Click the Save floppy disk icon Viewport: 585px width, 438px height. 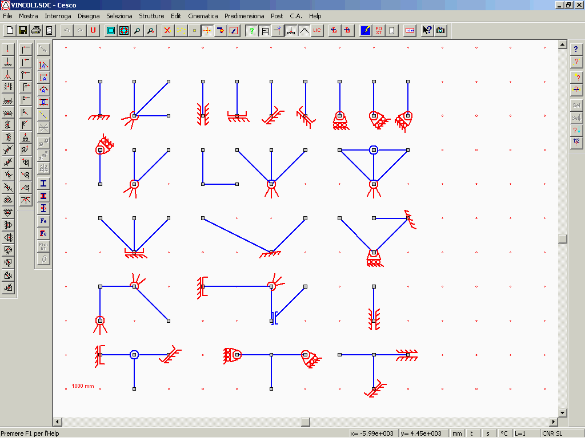(23, 30)
